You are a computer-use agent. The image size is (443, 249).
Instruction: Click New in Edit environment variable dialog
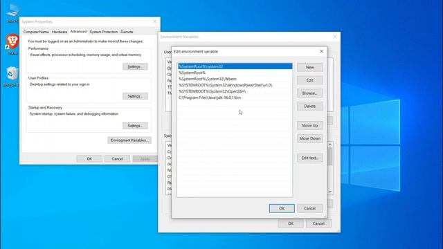point(309,67)
